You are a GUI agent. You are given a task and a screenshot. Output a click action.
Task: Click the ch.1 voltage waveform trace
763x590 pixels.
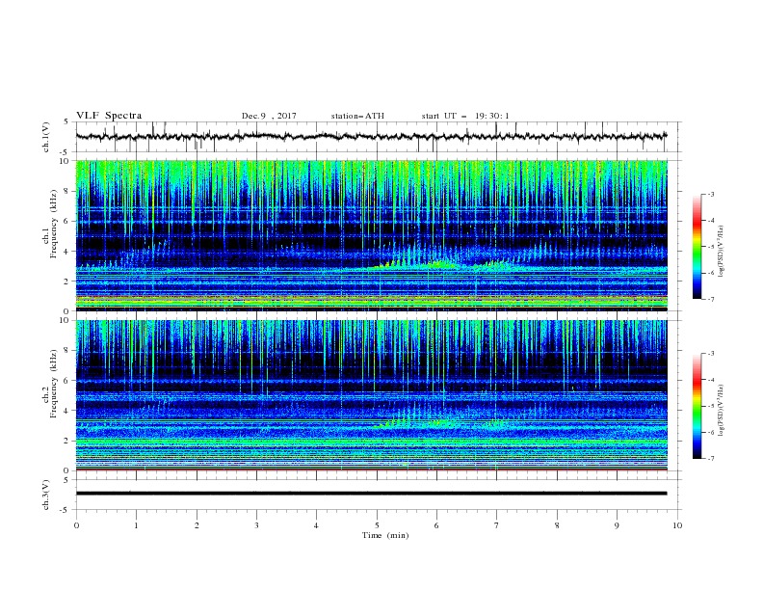[x=371, y=137]
